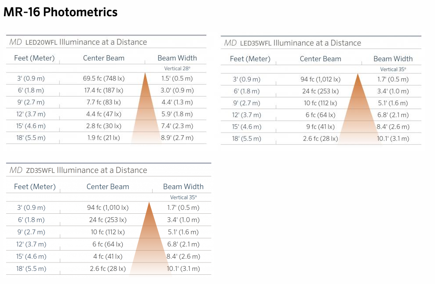Select the LED35WFL Illuminance table title

[292, 43]
